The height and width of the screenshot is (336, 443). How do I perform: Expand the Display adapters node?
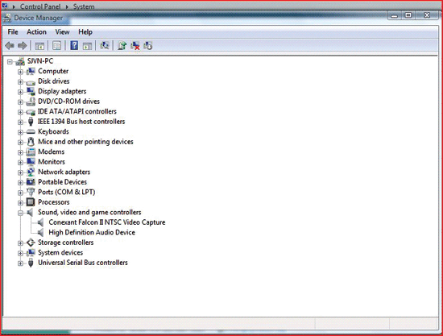(20, 92)
